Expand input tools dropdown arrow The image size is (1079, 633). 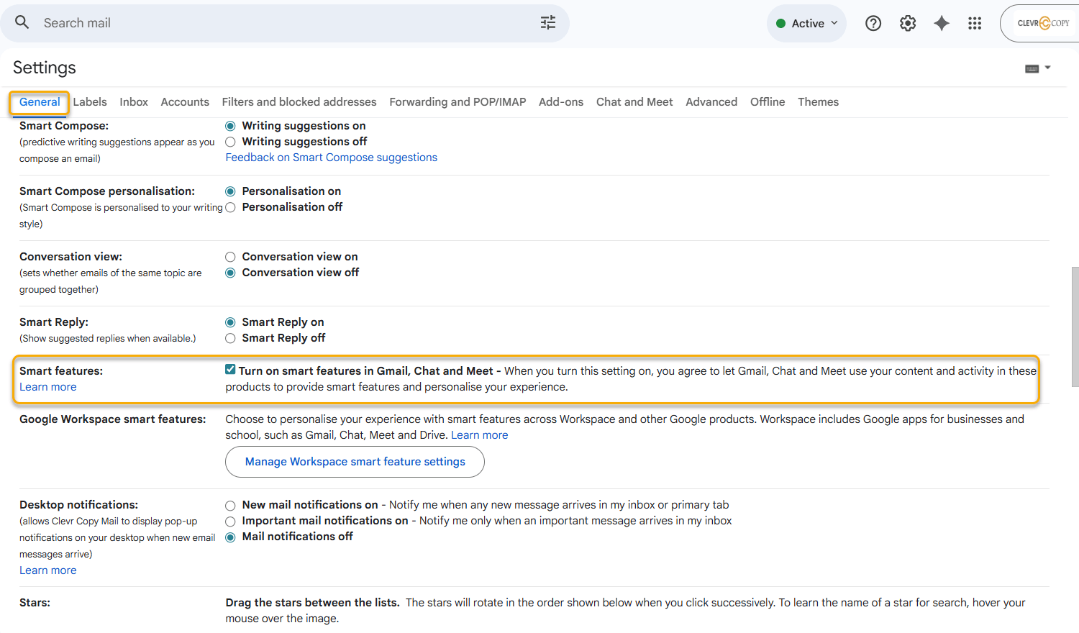point(1048,68)
